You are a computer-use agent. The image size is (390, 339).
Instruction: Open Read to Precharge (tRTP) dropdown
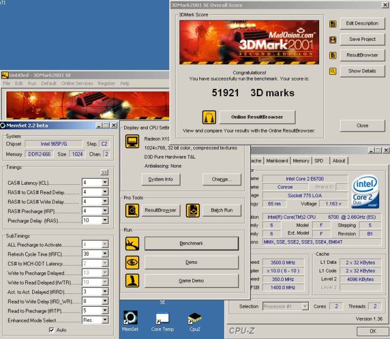tap(105, 311)
